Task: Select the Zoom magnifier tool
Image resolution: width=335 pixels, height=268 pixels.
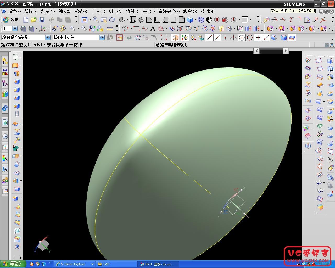Action: coord(96,20)
